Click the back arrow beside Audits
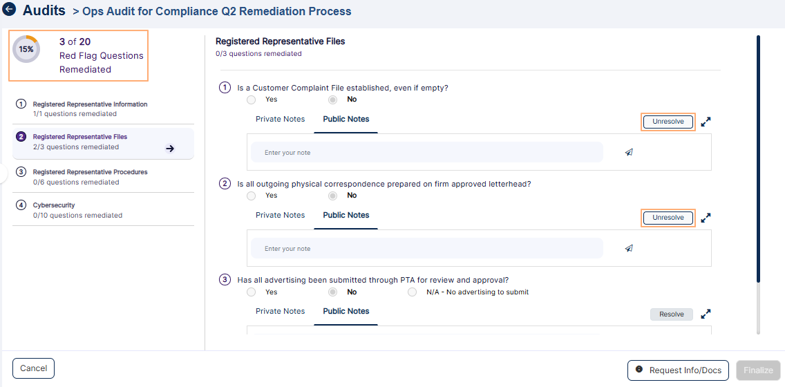This screenshot has width=785, height=387. [10, 10]
